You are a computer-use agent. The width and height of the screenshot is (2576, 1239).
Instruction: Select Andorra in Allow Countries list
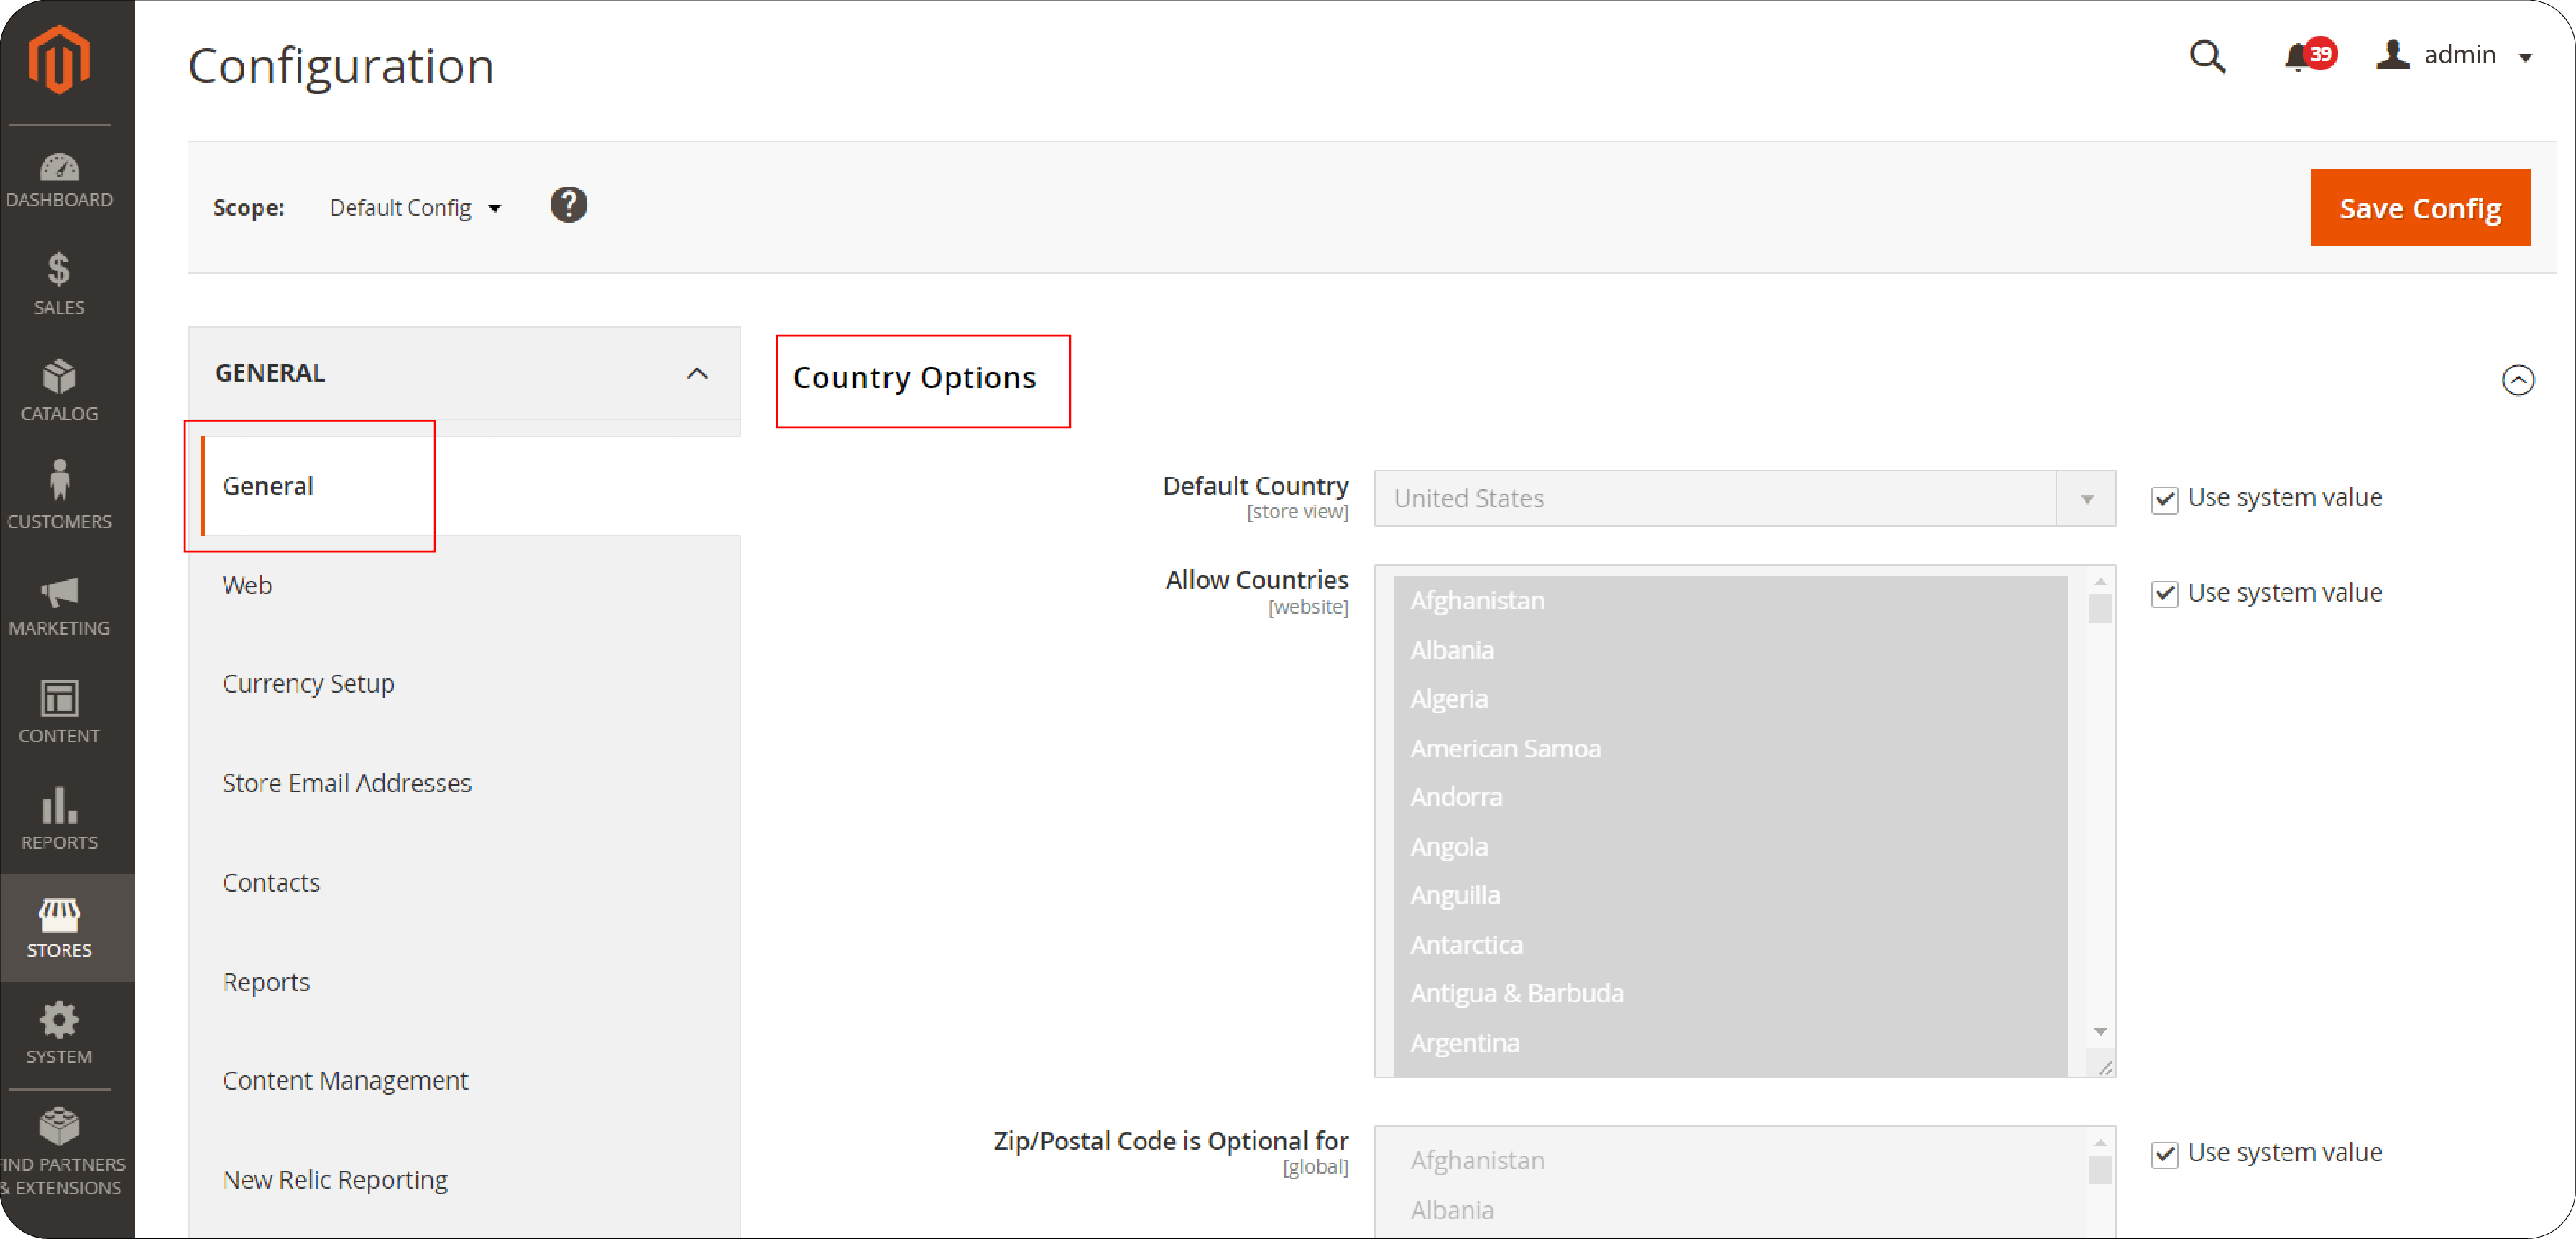pyautogui.click(x=1730, y=797)
